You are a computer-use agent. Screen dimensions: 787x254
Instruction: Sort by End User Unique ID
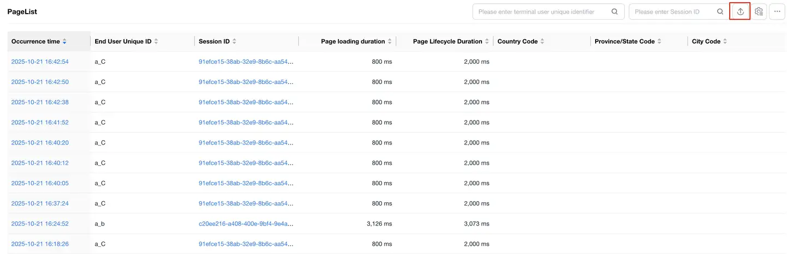point(156,41)
